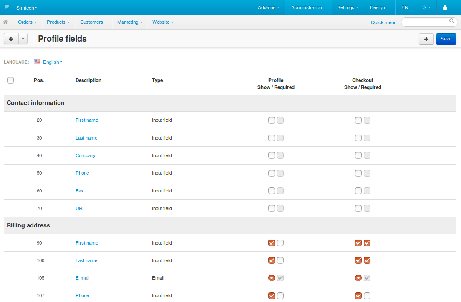Open the user account icon menu
461x302 pixels.
447,7
